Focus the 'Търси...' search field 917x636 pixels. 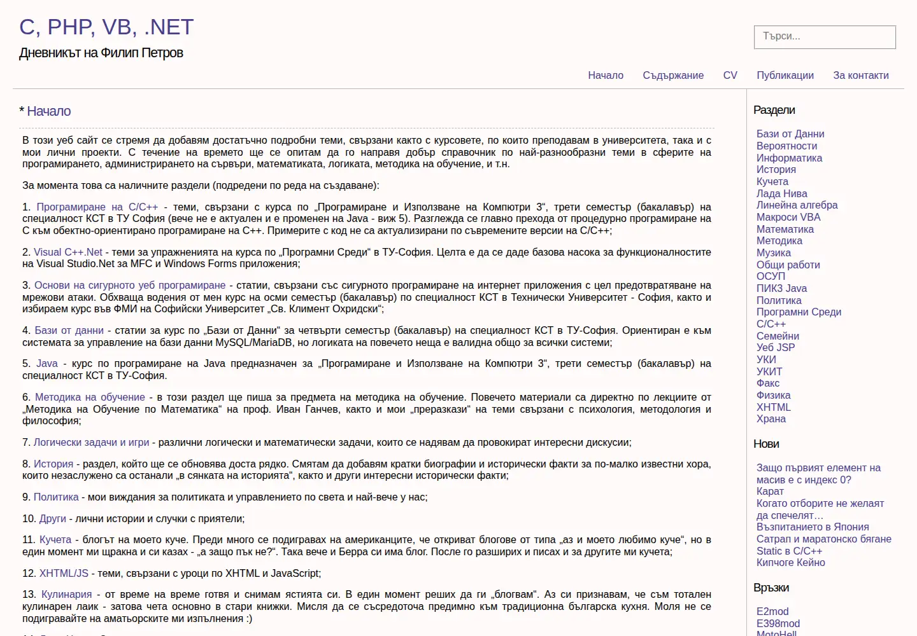point(825,37)
